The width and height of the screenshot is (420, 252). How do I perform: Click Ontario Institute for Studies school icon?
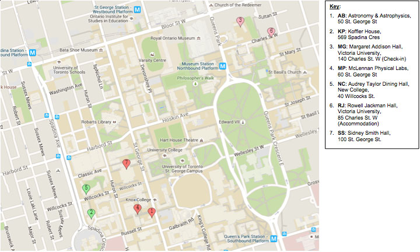(131, 19)
